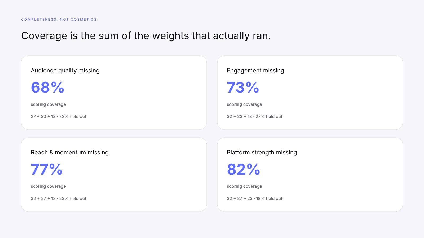The height and width of the screenshot is (238, 424).
Task: Click the Reach & momentum missing heading
Action: [x=70, y=153]
